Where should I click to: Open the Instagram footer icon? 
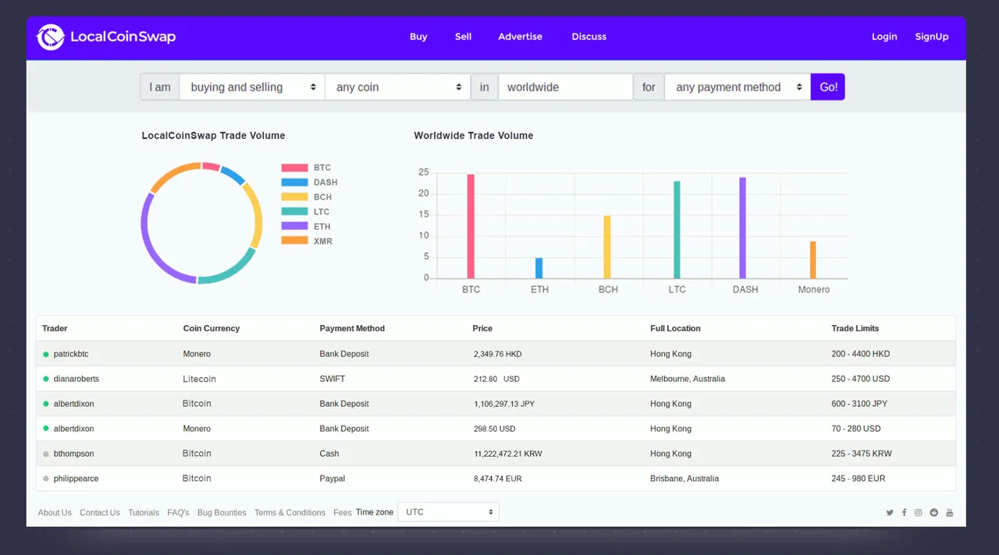(x=919, y=513)
